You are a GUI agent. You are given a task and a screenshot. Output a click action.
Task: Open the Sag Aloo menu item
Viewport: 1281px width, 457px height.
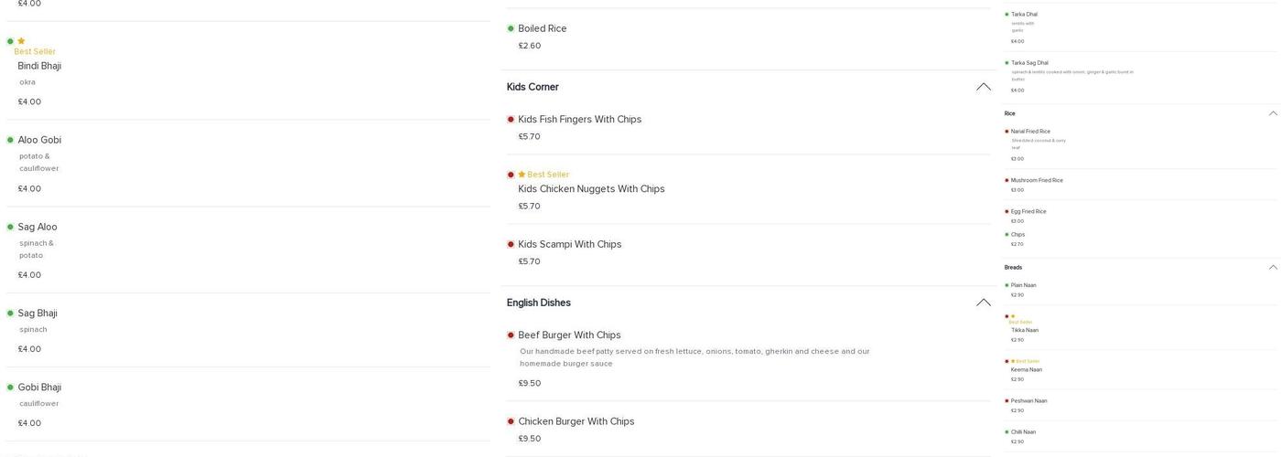tap(38, 227)
